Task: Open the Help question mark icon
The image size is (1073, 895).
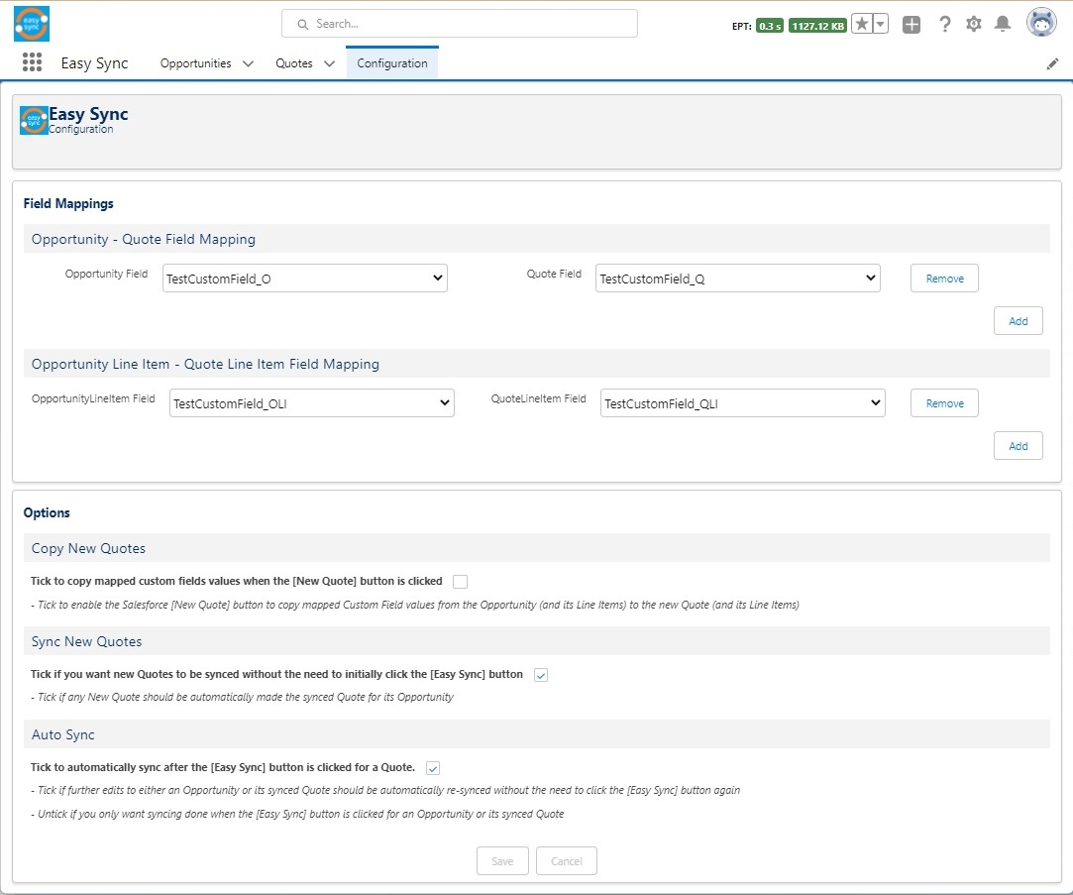Action: pos(944,25)
